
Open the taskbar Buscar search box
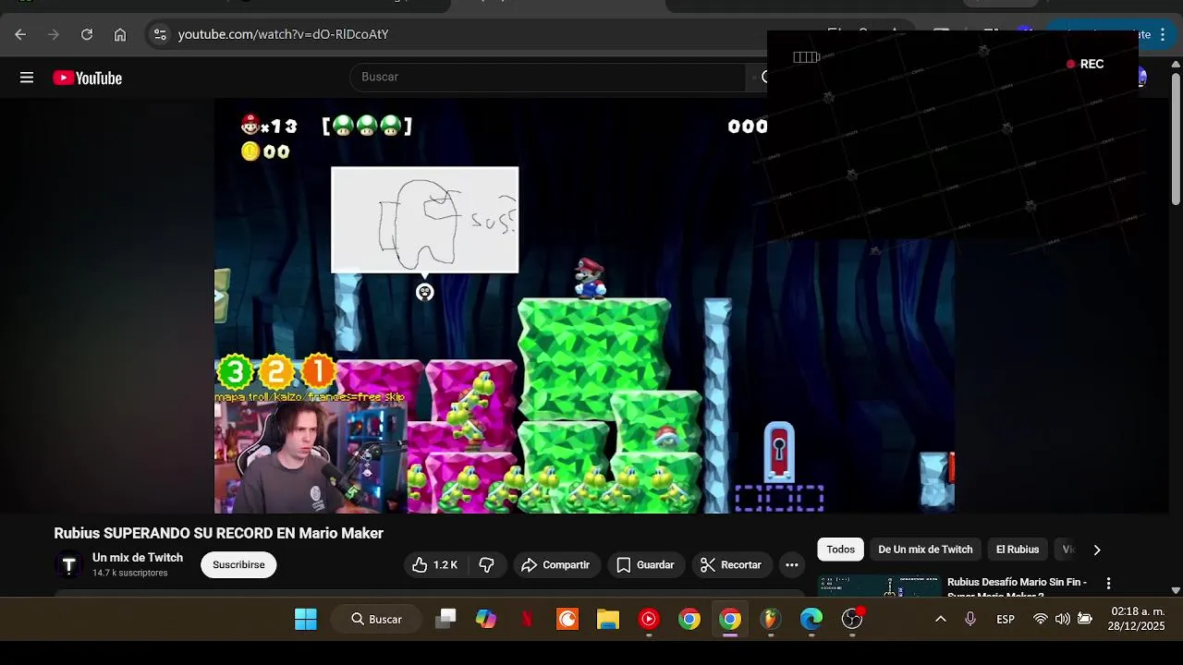(x=376, y=620)
